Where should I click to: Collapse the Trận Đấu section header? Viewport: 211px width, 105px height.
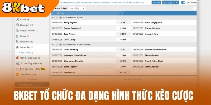click(53, 13)
